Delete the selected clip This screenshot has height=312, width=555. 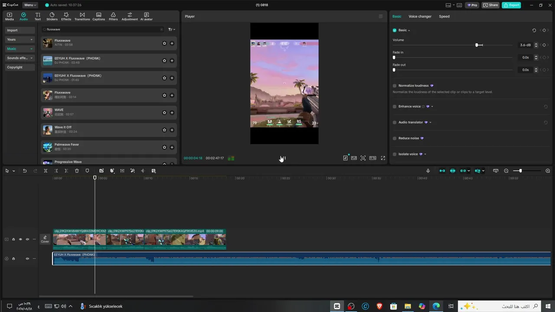(x=77, y=171)
